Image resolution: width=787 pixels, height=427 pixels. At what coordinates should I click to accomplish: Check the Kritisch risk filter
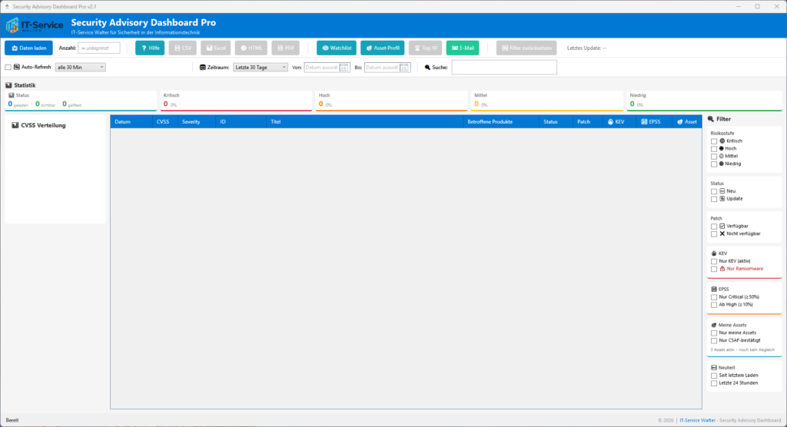click(714, 141)
